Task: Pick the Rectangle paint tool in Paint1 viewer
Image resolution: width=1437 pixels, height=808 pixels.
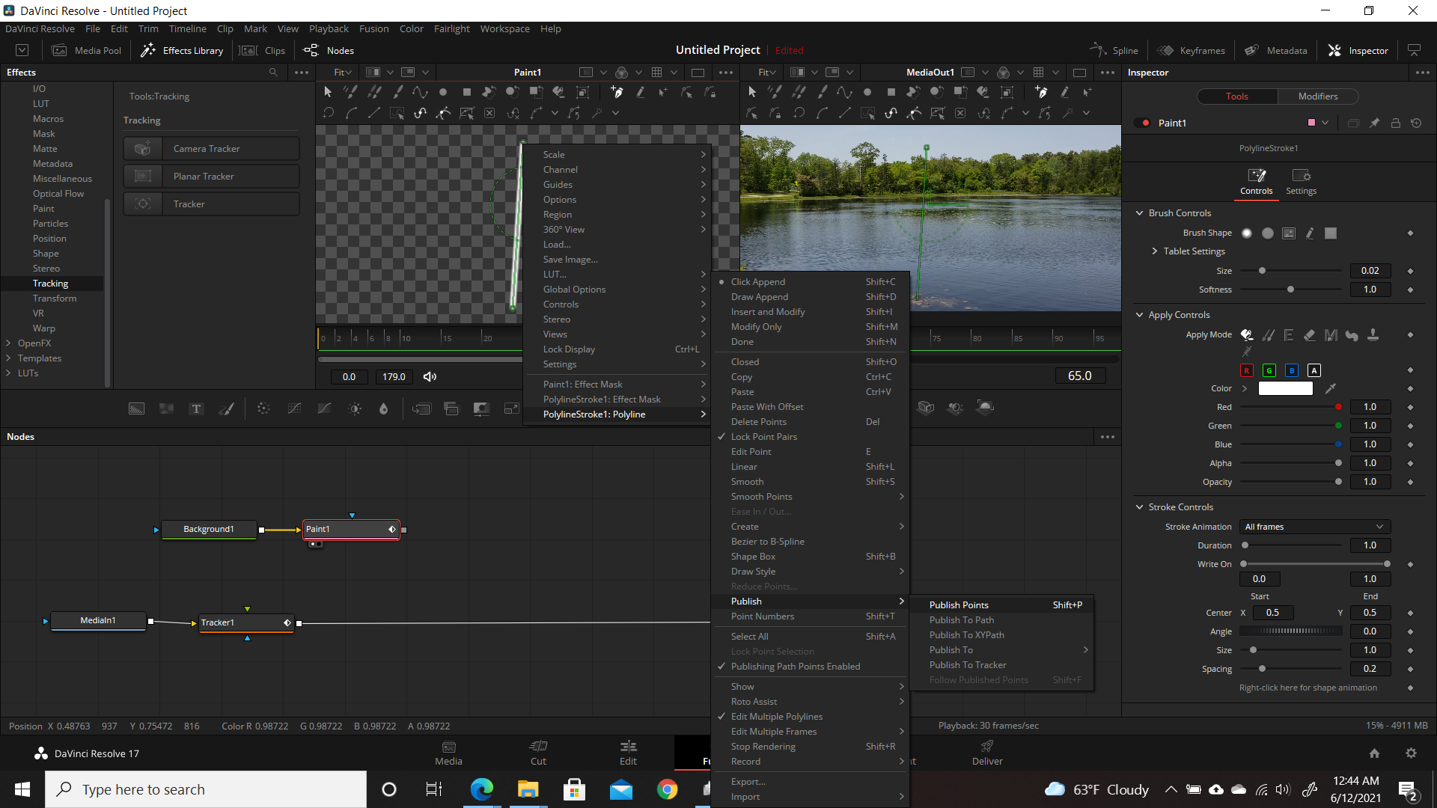Action: [466, 92]
